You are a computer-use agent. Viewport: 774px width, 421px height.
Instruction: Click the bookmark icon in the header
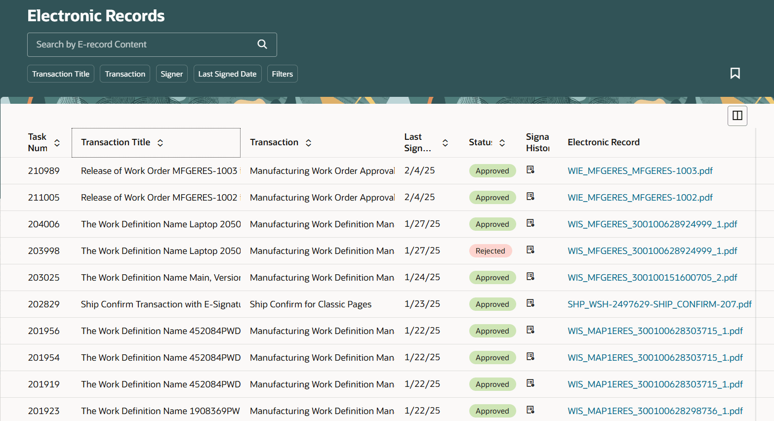pos(735,73)
